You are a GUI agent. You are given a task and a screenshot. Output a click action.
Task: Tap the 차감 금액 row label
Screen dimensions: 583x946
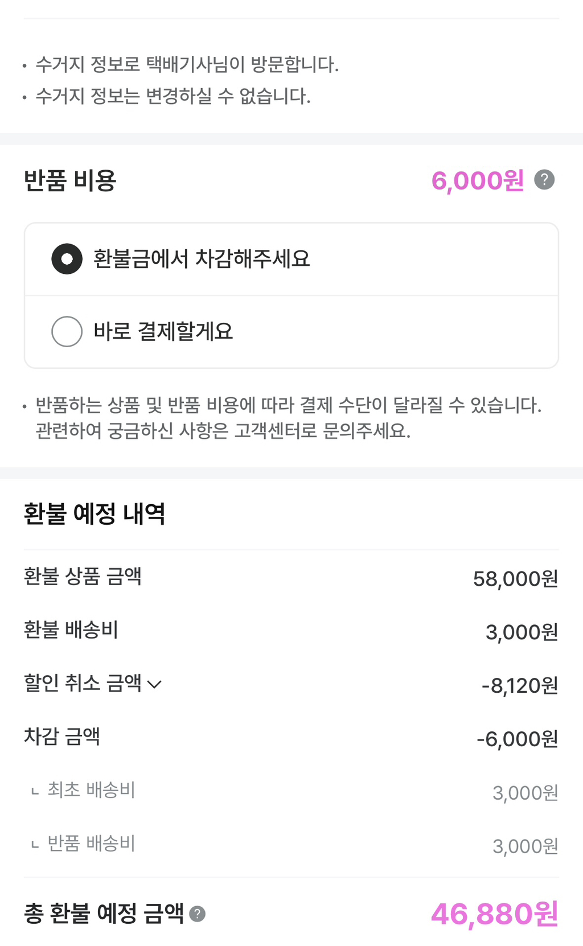[x=62, y=737]
